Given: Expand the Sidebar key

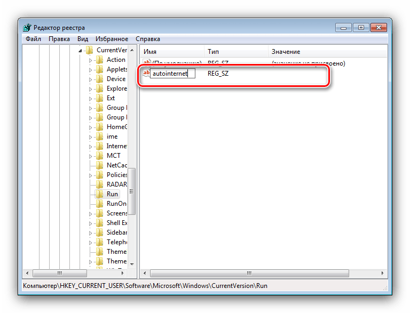Looking at the screenshot, I should click(90, 233).
